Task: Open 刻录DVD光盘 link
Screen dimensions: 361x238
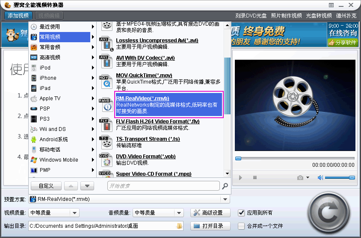Action: [251, 16]
